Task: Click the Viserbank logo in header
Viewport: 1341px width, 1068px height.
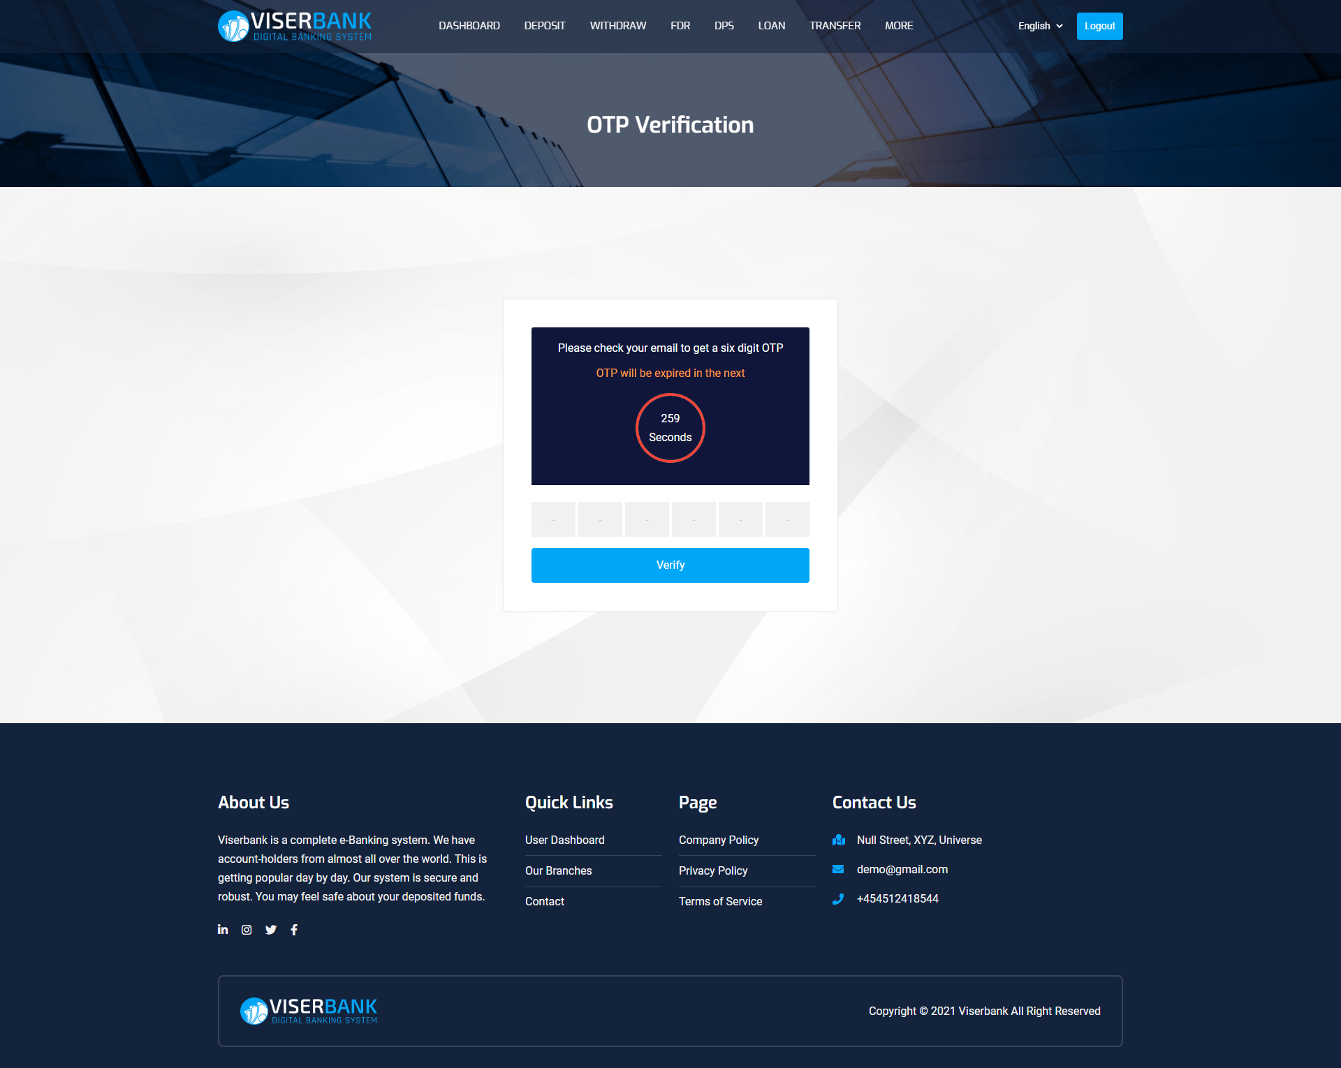Action: 295,26
